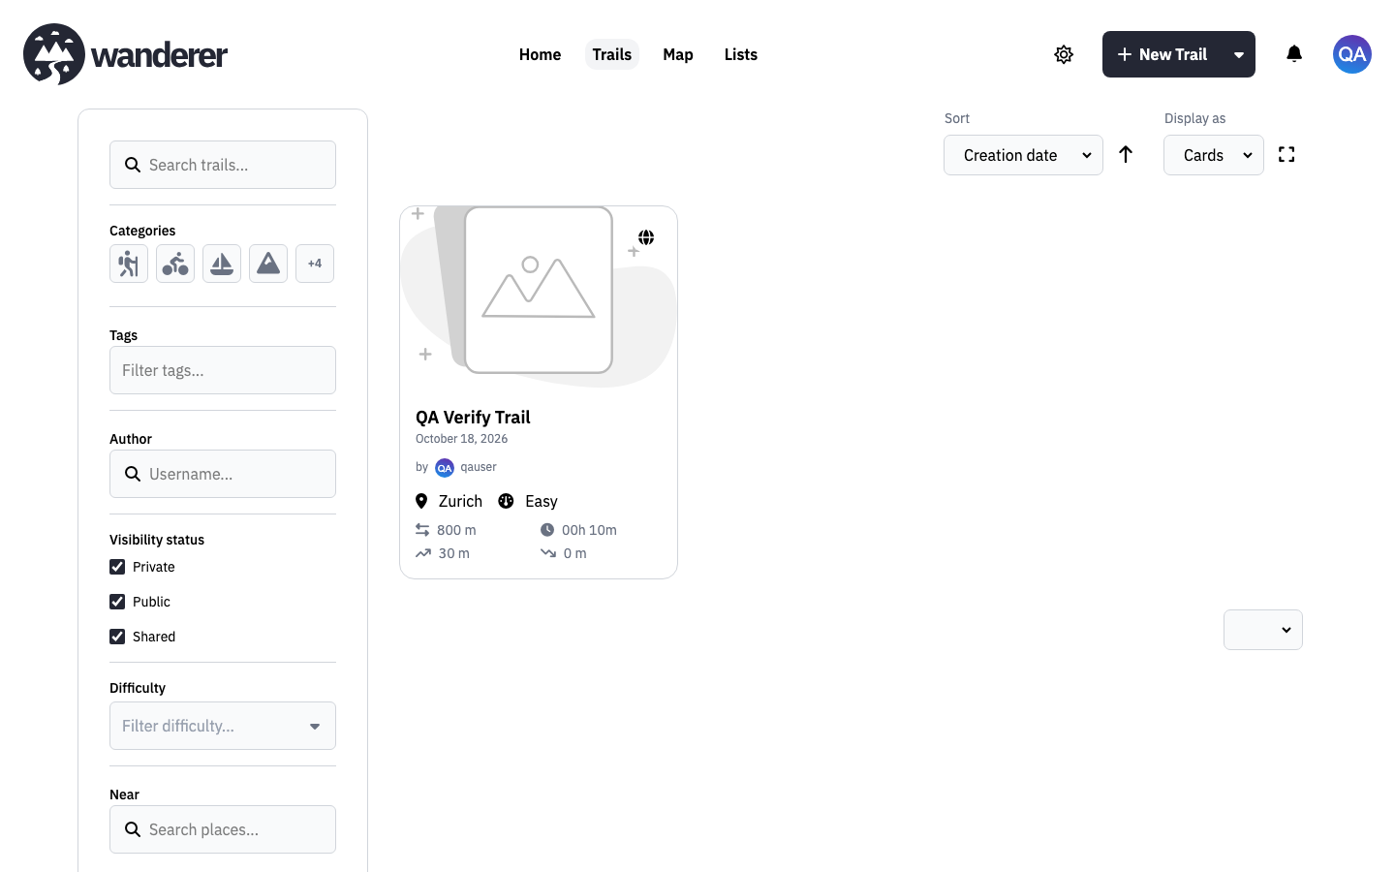Screen dimensions: 1395x872
Task: Click the 00h 10m duration value
Action: coord(589,530)
